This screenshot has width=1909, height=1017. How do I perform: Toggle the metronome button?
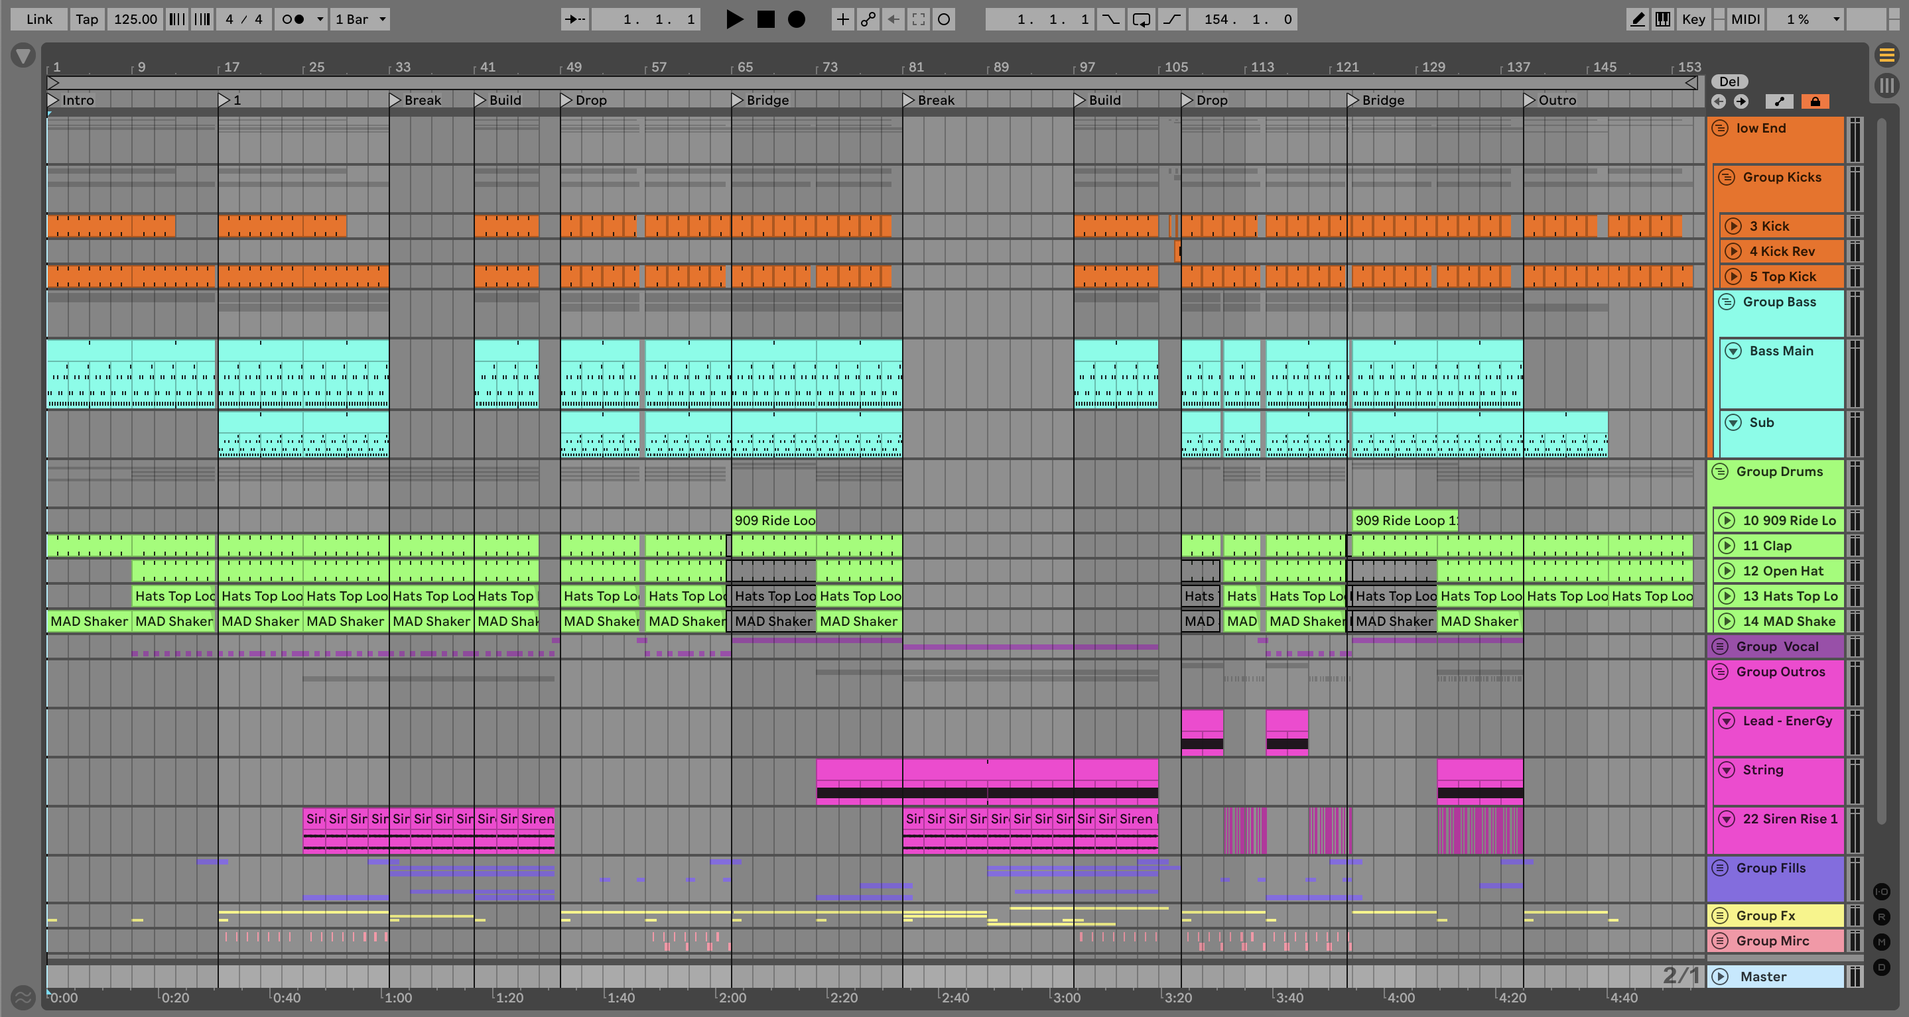coord(293,19)
